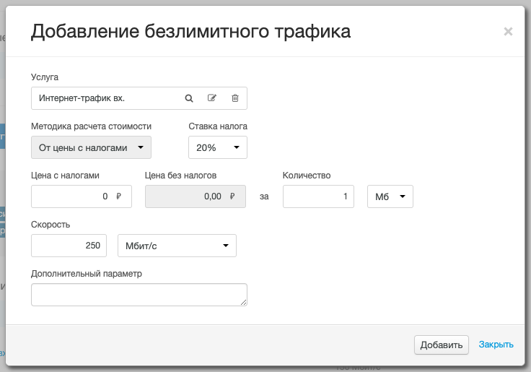Click the 'Закрыть' link
531x372 pixels.
click(x=496, y=345)
